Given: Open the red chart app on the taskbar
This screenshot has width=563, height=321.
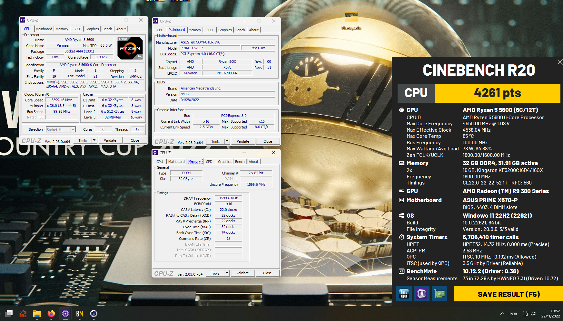Looking at the screenshot, I should (23, 313).
